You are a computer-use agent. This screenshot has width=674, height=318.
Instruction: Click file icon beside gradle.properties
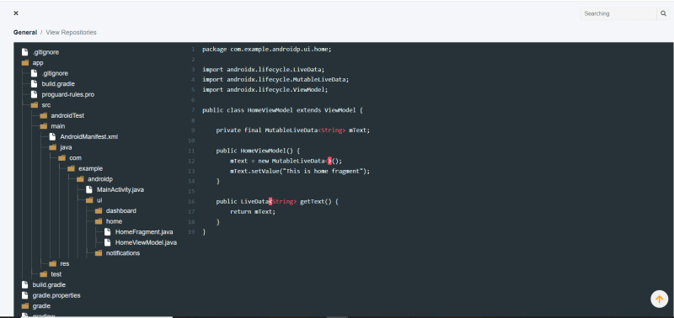25,295
